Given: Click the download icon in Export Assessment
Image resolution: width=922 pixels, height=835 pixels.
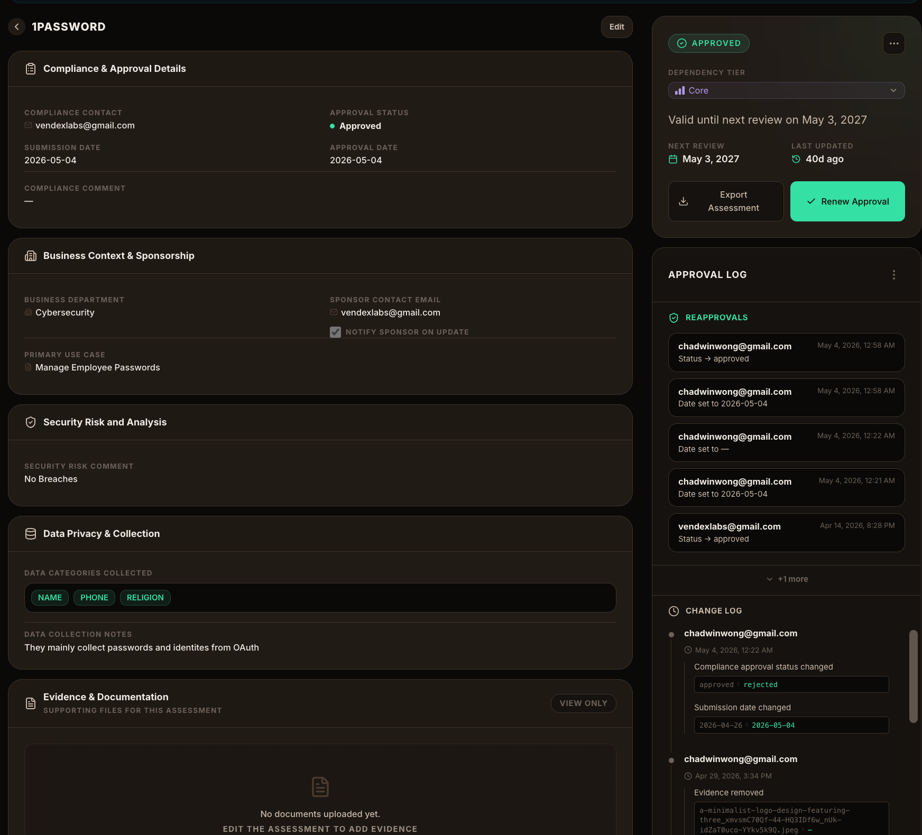Looking at the screenshot, I should click(684, 201).
